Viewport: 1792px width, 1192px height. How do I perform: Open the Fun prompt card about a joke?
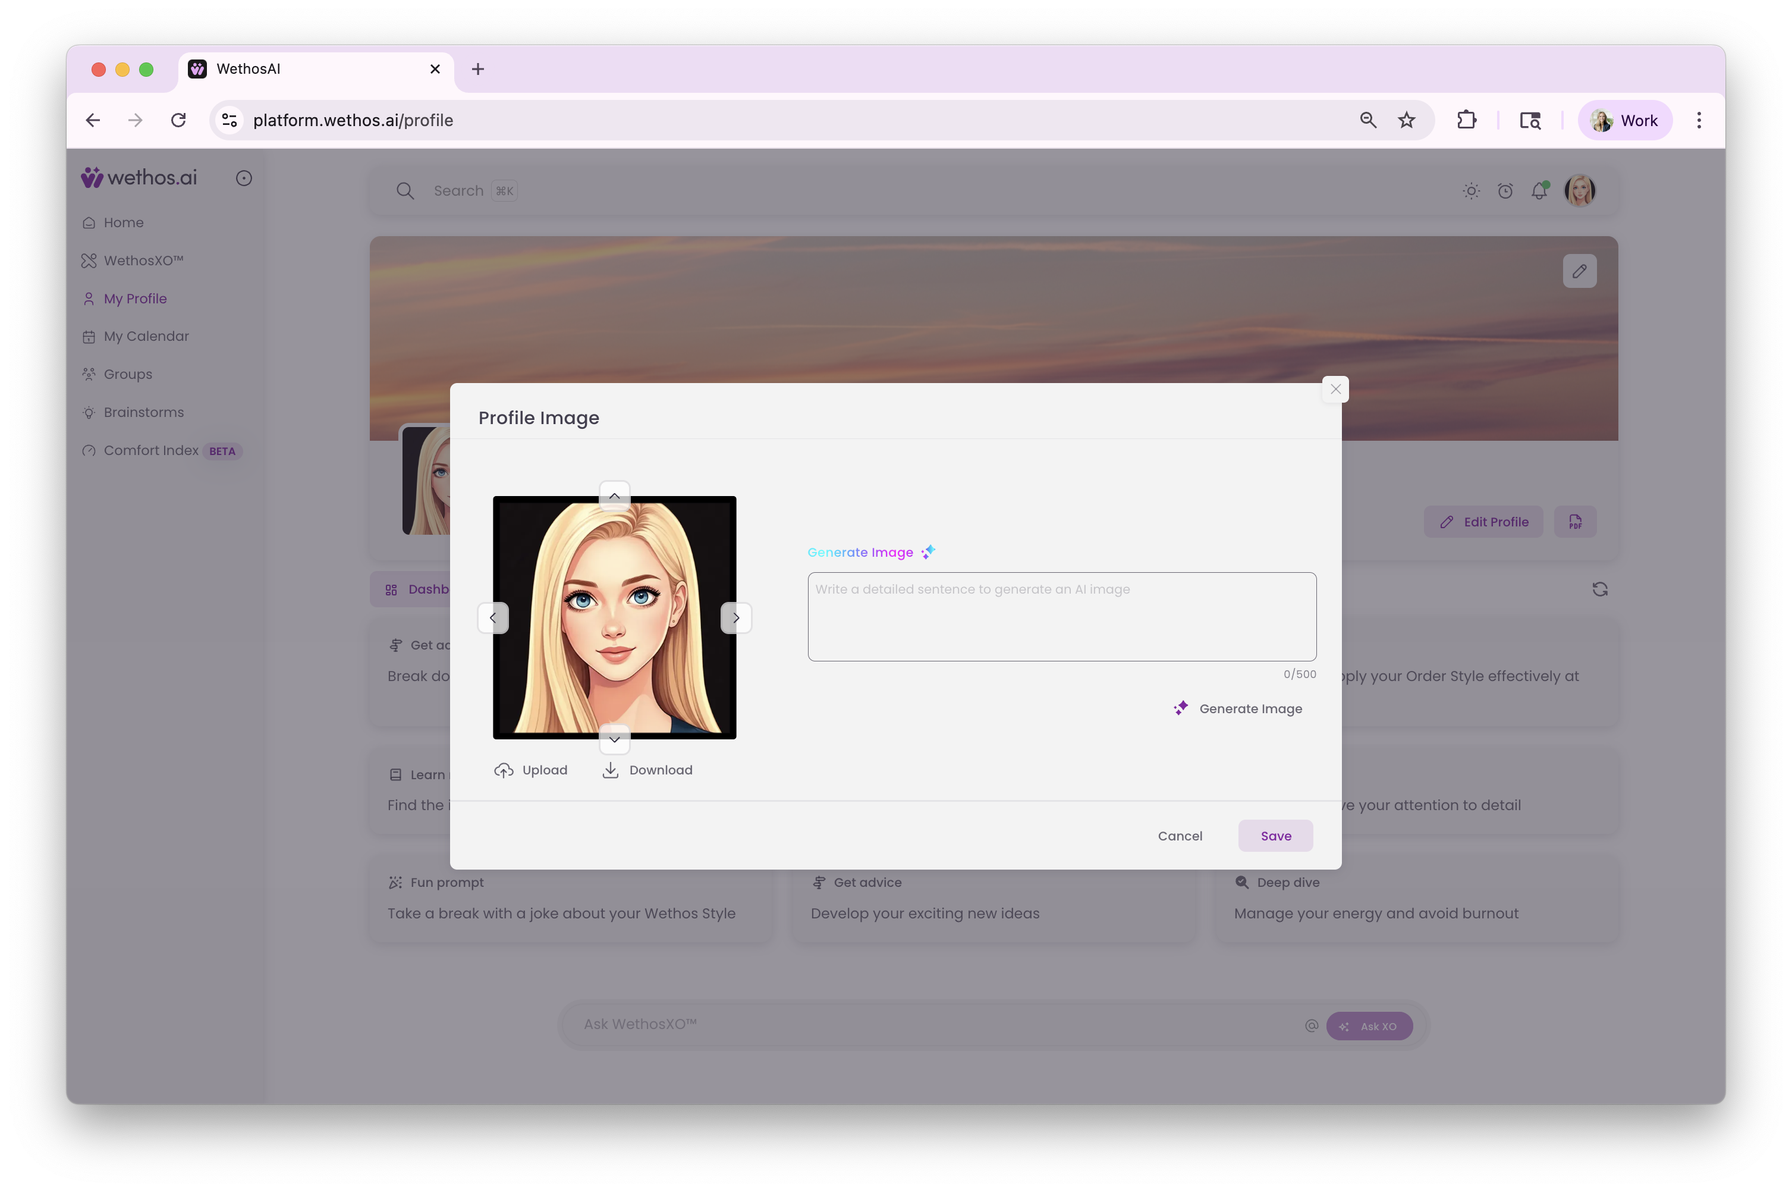[571, 899]
